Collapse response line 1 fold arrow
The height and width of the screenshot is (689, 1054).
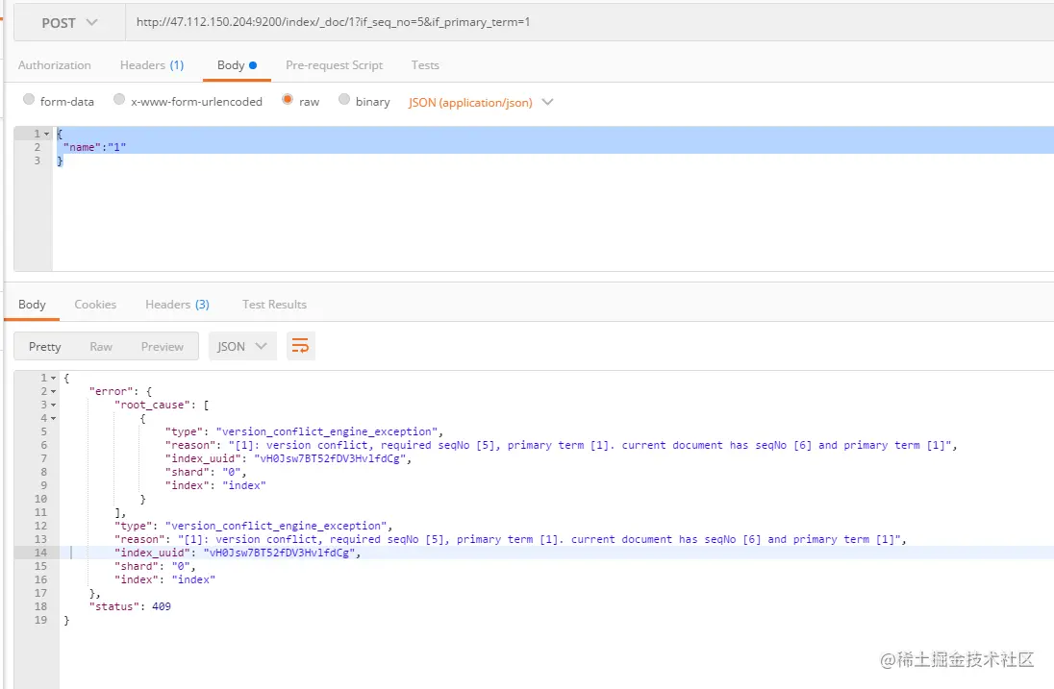(53, 378)
